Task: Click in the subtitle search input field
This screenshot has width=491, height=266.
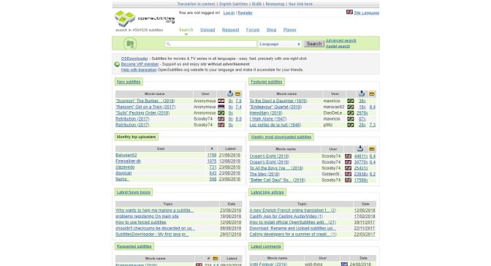Action: click(x=210, y=44)
